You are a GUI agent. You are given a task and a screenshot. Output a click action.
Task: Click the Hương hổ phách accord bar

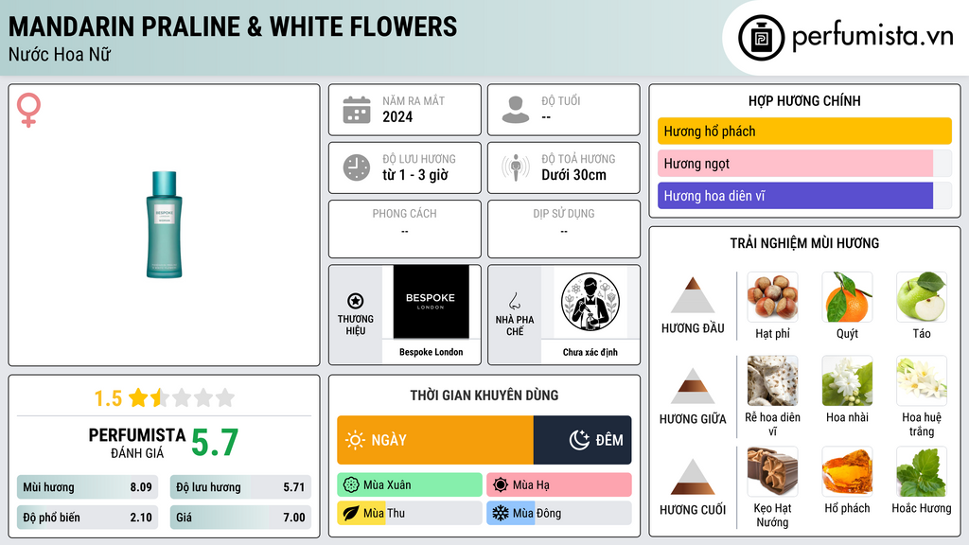pyautogui.click(x=804, y=131)
